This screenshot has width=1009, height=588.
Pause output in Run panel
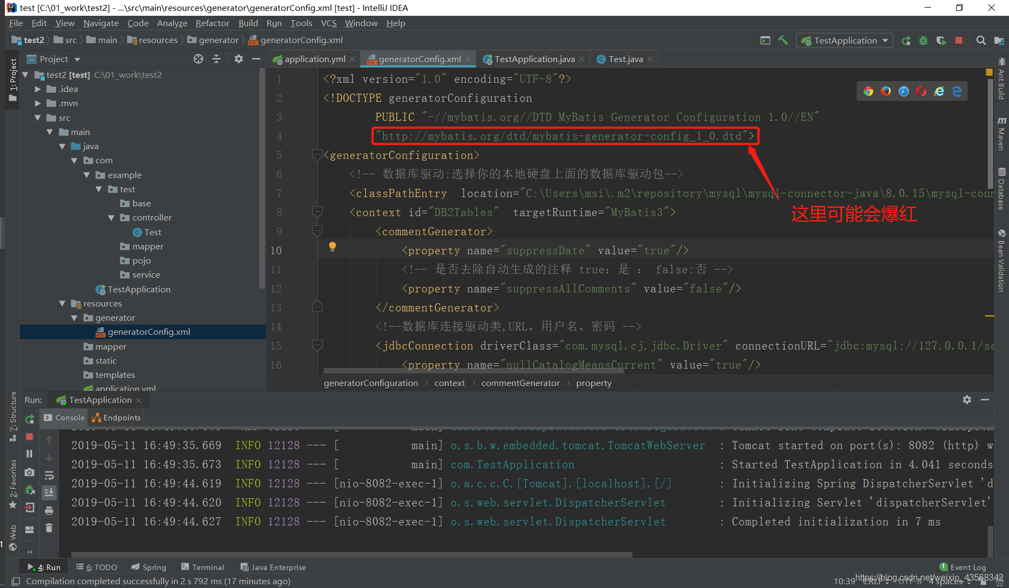pos(29,454)
